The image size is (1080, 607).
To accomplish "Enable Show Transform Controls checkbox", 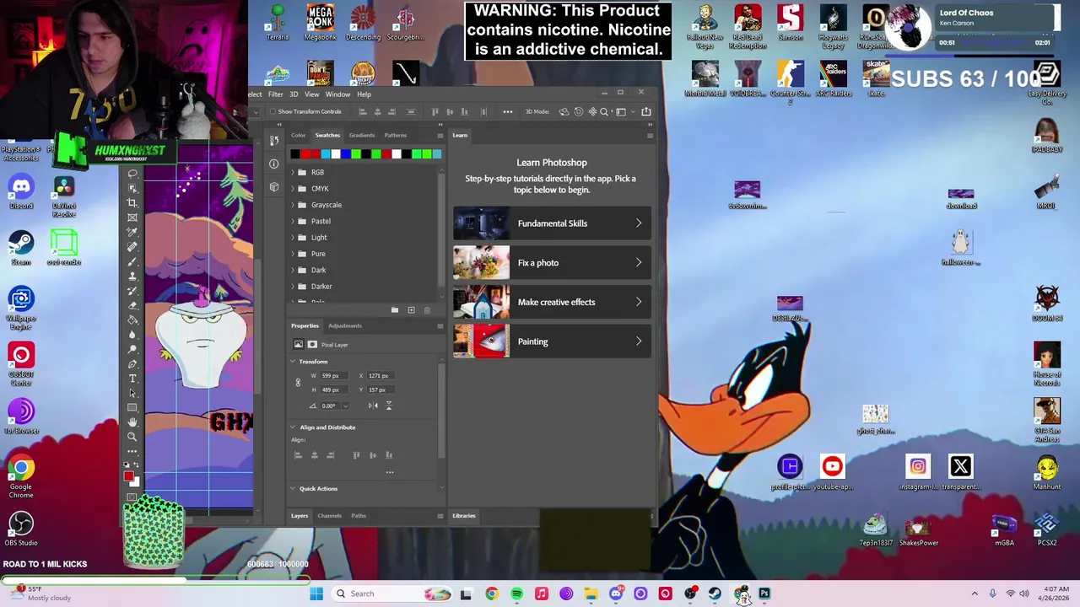I will [273, 111].
